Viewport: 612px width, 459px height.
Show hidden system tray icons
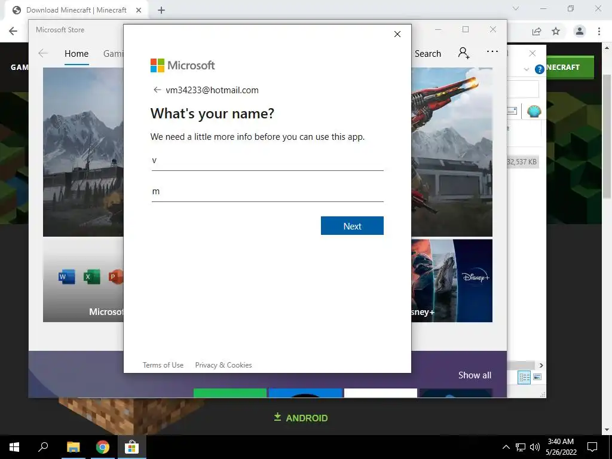(506, 447)
